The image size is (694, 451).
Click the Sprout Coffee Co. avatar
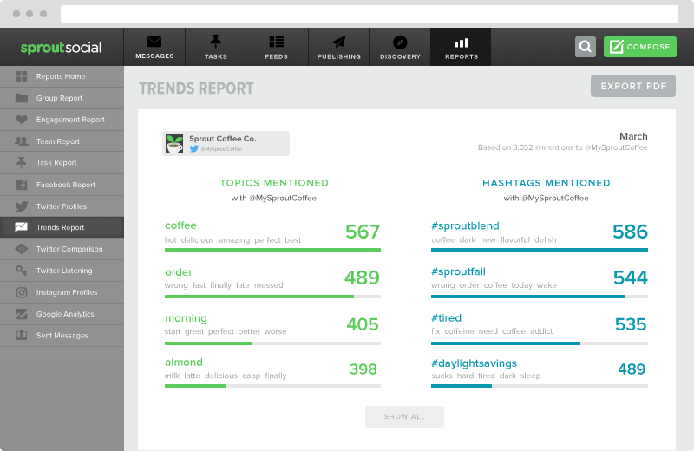pos(174,143)
